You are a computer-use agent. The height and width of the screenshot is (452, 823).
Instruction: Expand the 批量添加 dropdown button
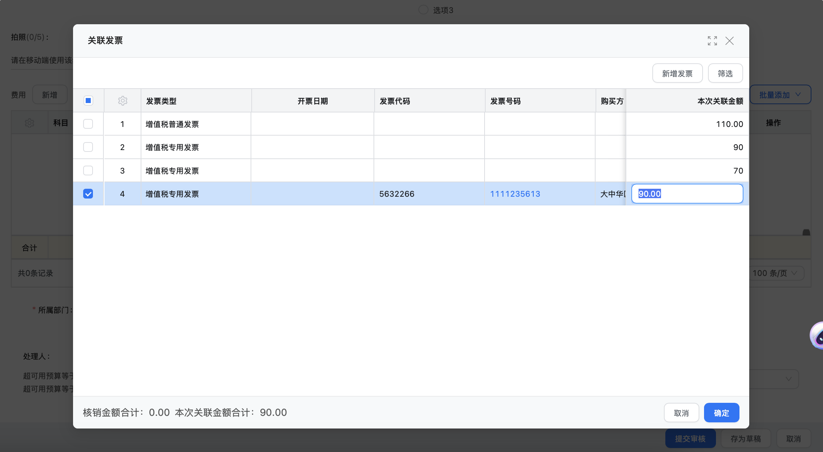pyautogui.click(x=780, y=95)
